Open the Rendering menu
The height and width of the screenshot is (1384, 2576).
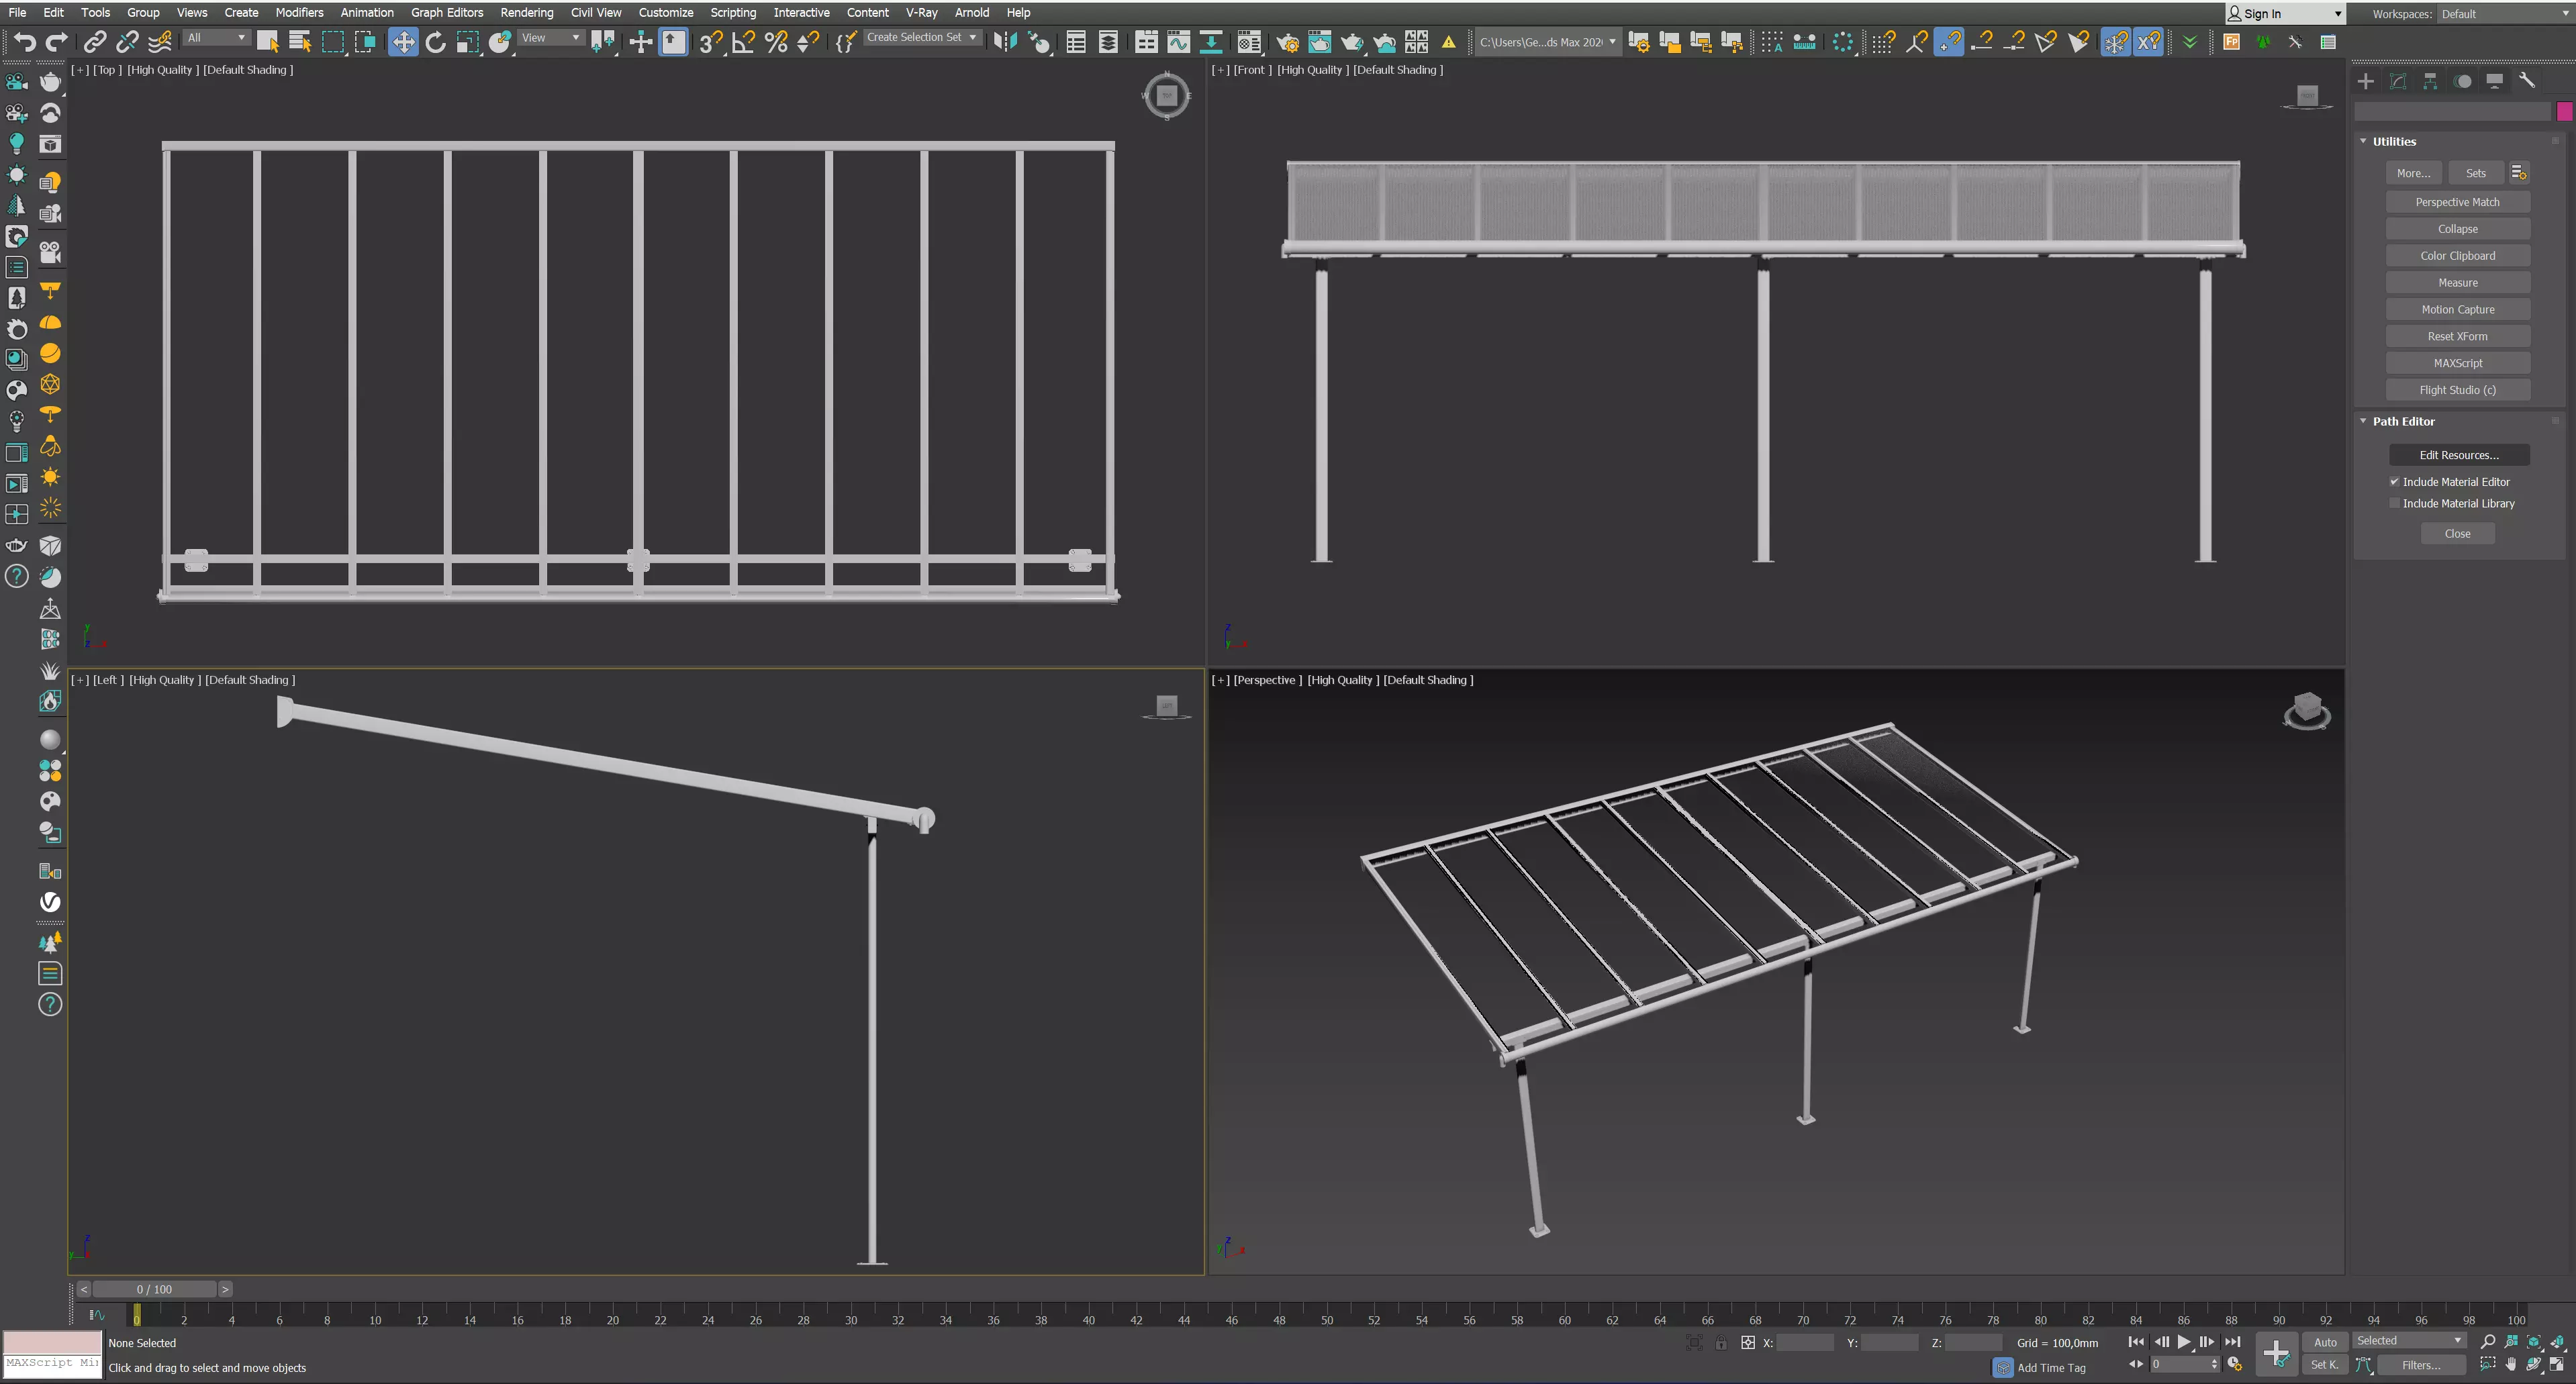(x=526, y=13)
